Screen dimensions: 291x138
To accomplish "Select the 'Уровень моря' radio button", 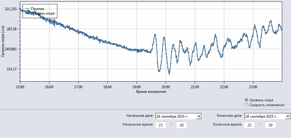I will coord(246,100).
